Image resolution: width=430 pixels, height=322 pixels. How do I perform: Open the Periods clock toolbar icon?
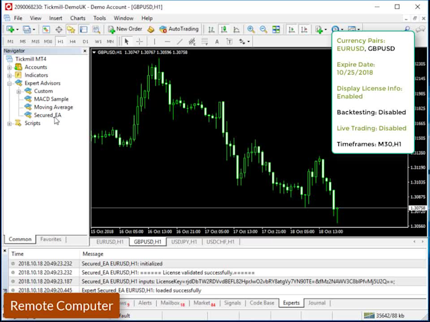click(335, 29)
